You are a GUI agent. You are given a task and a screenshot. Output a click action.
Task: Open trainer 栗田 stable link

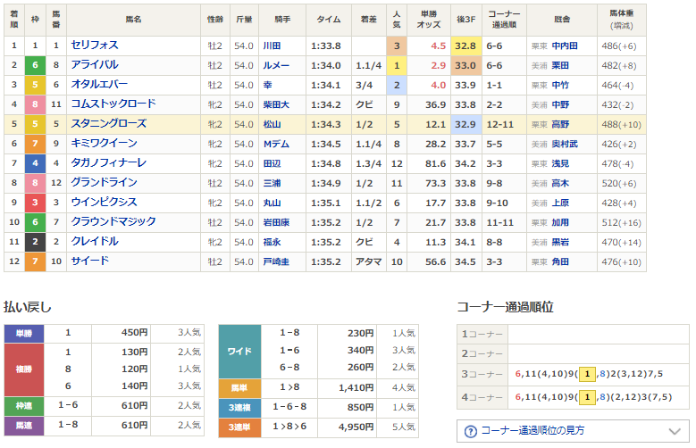pos(560,65)
